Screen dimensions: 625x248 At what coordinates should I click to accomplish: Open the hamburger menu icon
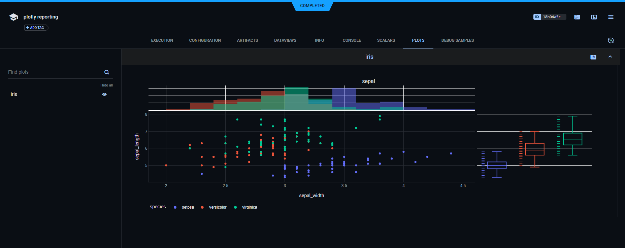611,17
